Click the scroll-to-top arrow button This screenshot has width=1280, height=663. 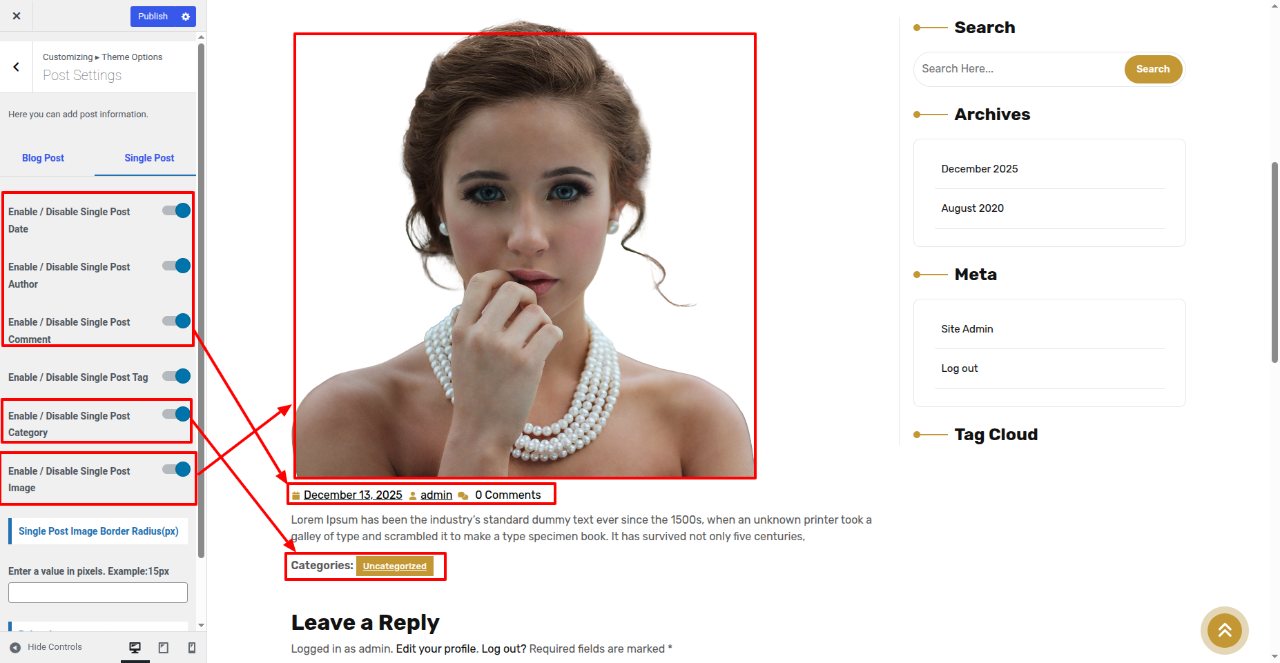click(1224, 630)
